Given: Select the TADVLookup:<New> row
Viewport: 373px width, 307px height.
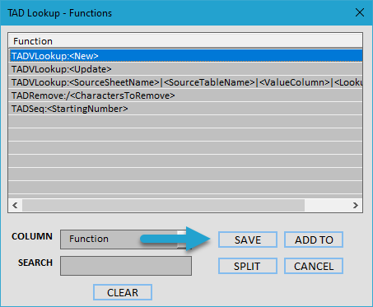Looking at the screenshot, I should [x=185, y=56].
